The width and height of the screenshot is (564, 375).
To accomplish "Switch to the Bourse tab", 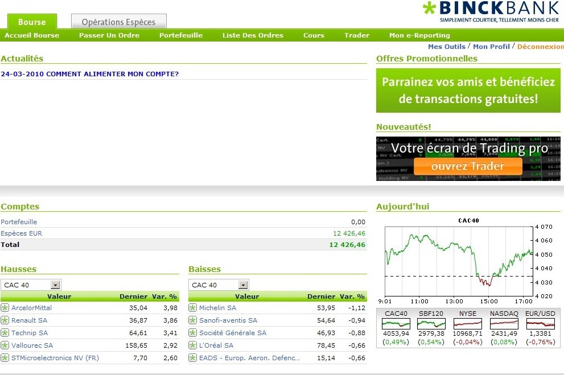I will click(32, 22).
